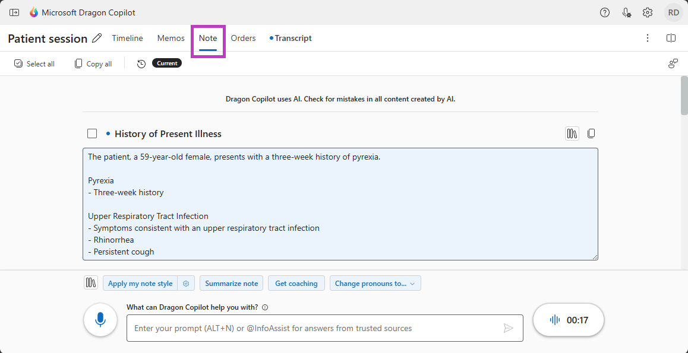Viewport: 688px width, 353px height.
Task: Switch to the Orders tab
Action: tap(243, 39)
